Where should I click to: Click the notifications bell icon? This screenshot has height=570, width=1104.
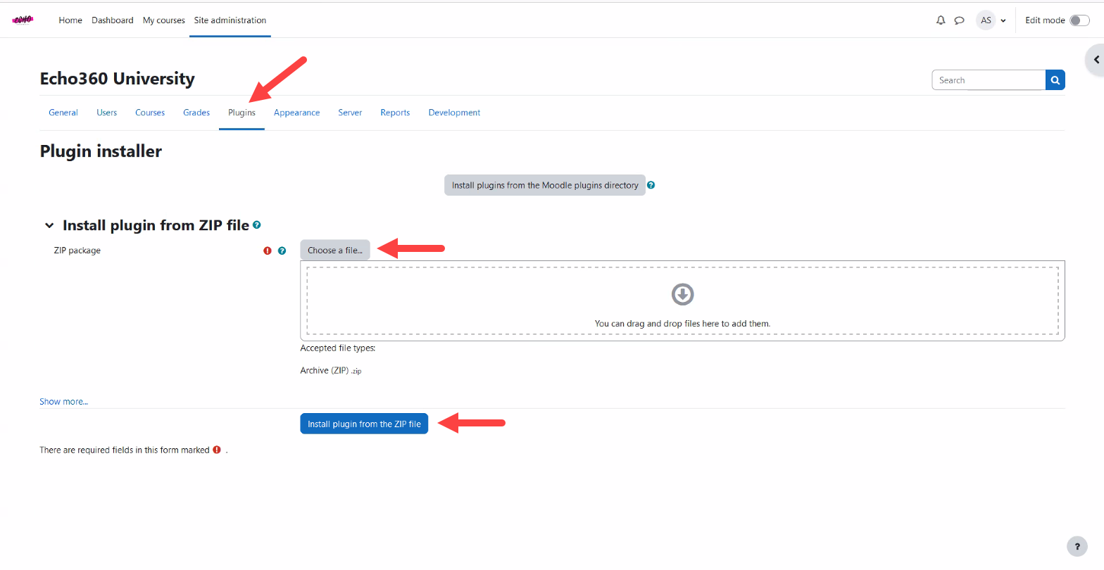point(941,20)
